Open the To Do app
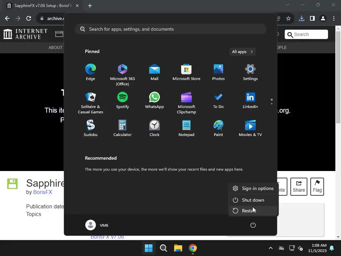This screenshot has height=256, width=341. coord(218,100)
